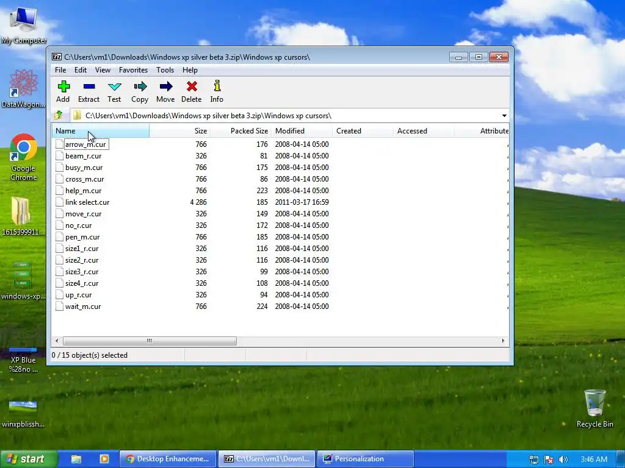
Task: Select help_m.cur file
Action: (x=83, y=191)
